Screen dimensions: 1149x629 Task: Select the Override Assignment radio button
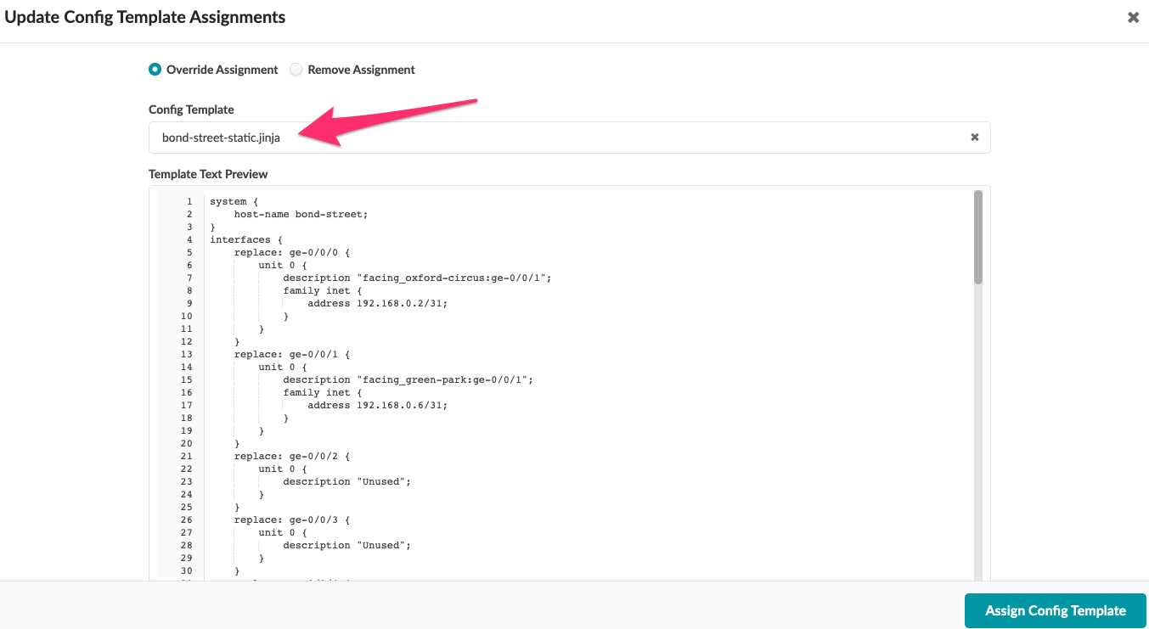tap(155, 69)
